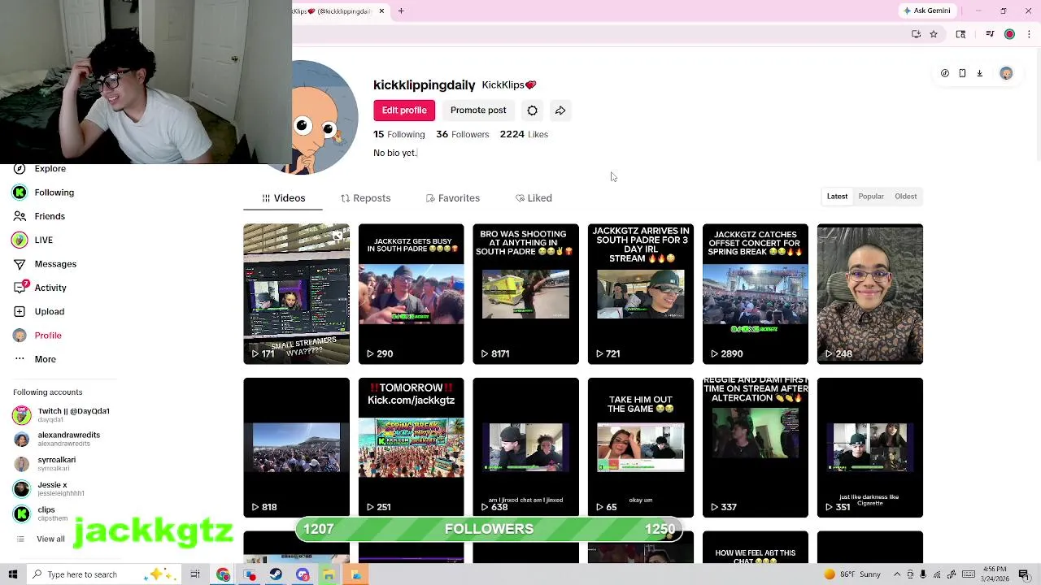Click the Ask Gemini button

pos(926,11)
